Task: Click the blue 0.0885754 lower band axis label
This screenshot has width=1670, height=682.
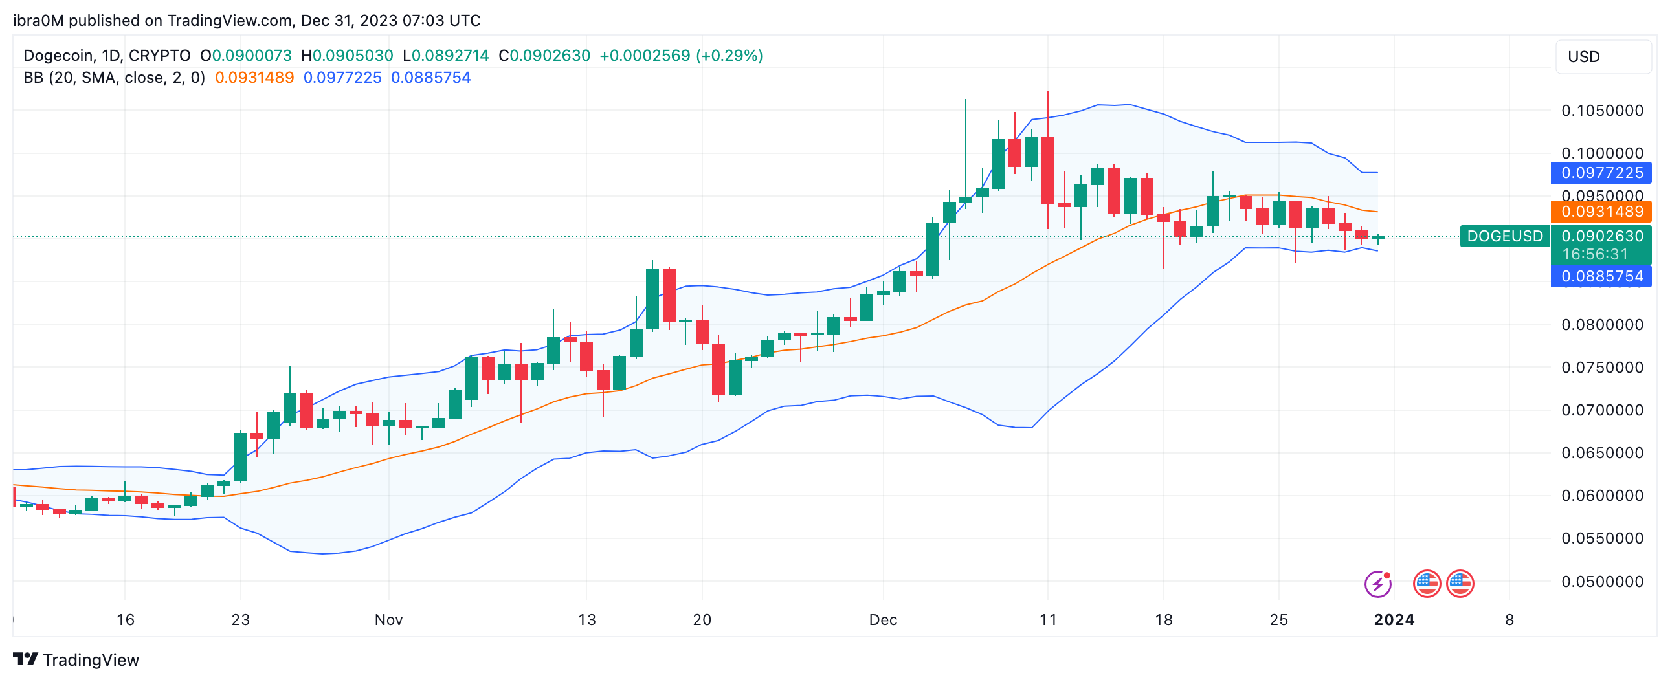Action: 1601,276
